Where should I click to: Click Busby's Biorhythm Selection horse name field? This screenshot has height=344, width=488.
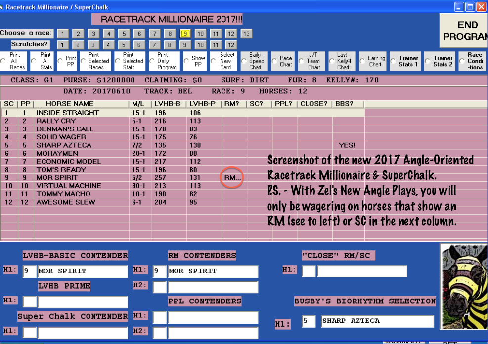[378, 321]
